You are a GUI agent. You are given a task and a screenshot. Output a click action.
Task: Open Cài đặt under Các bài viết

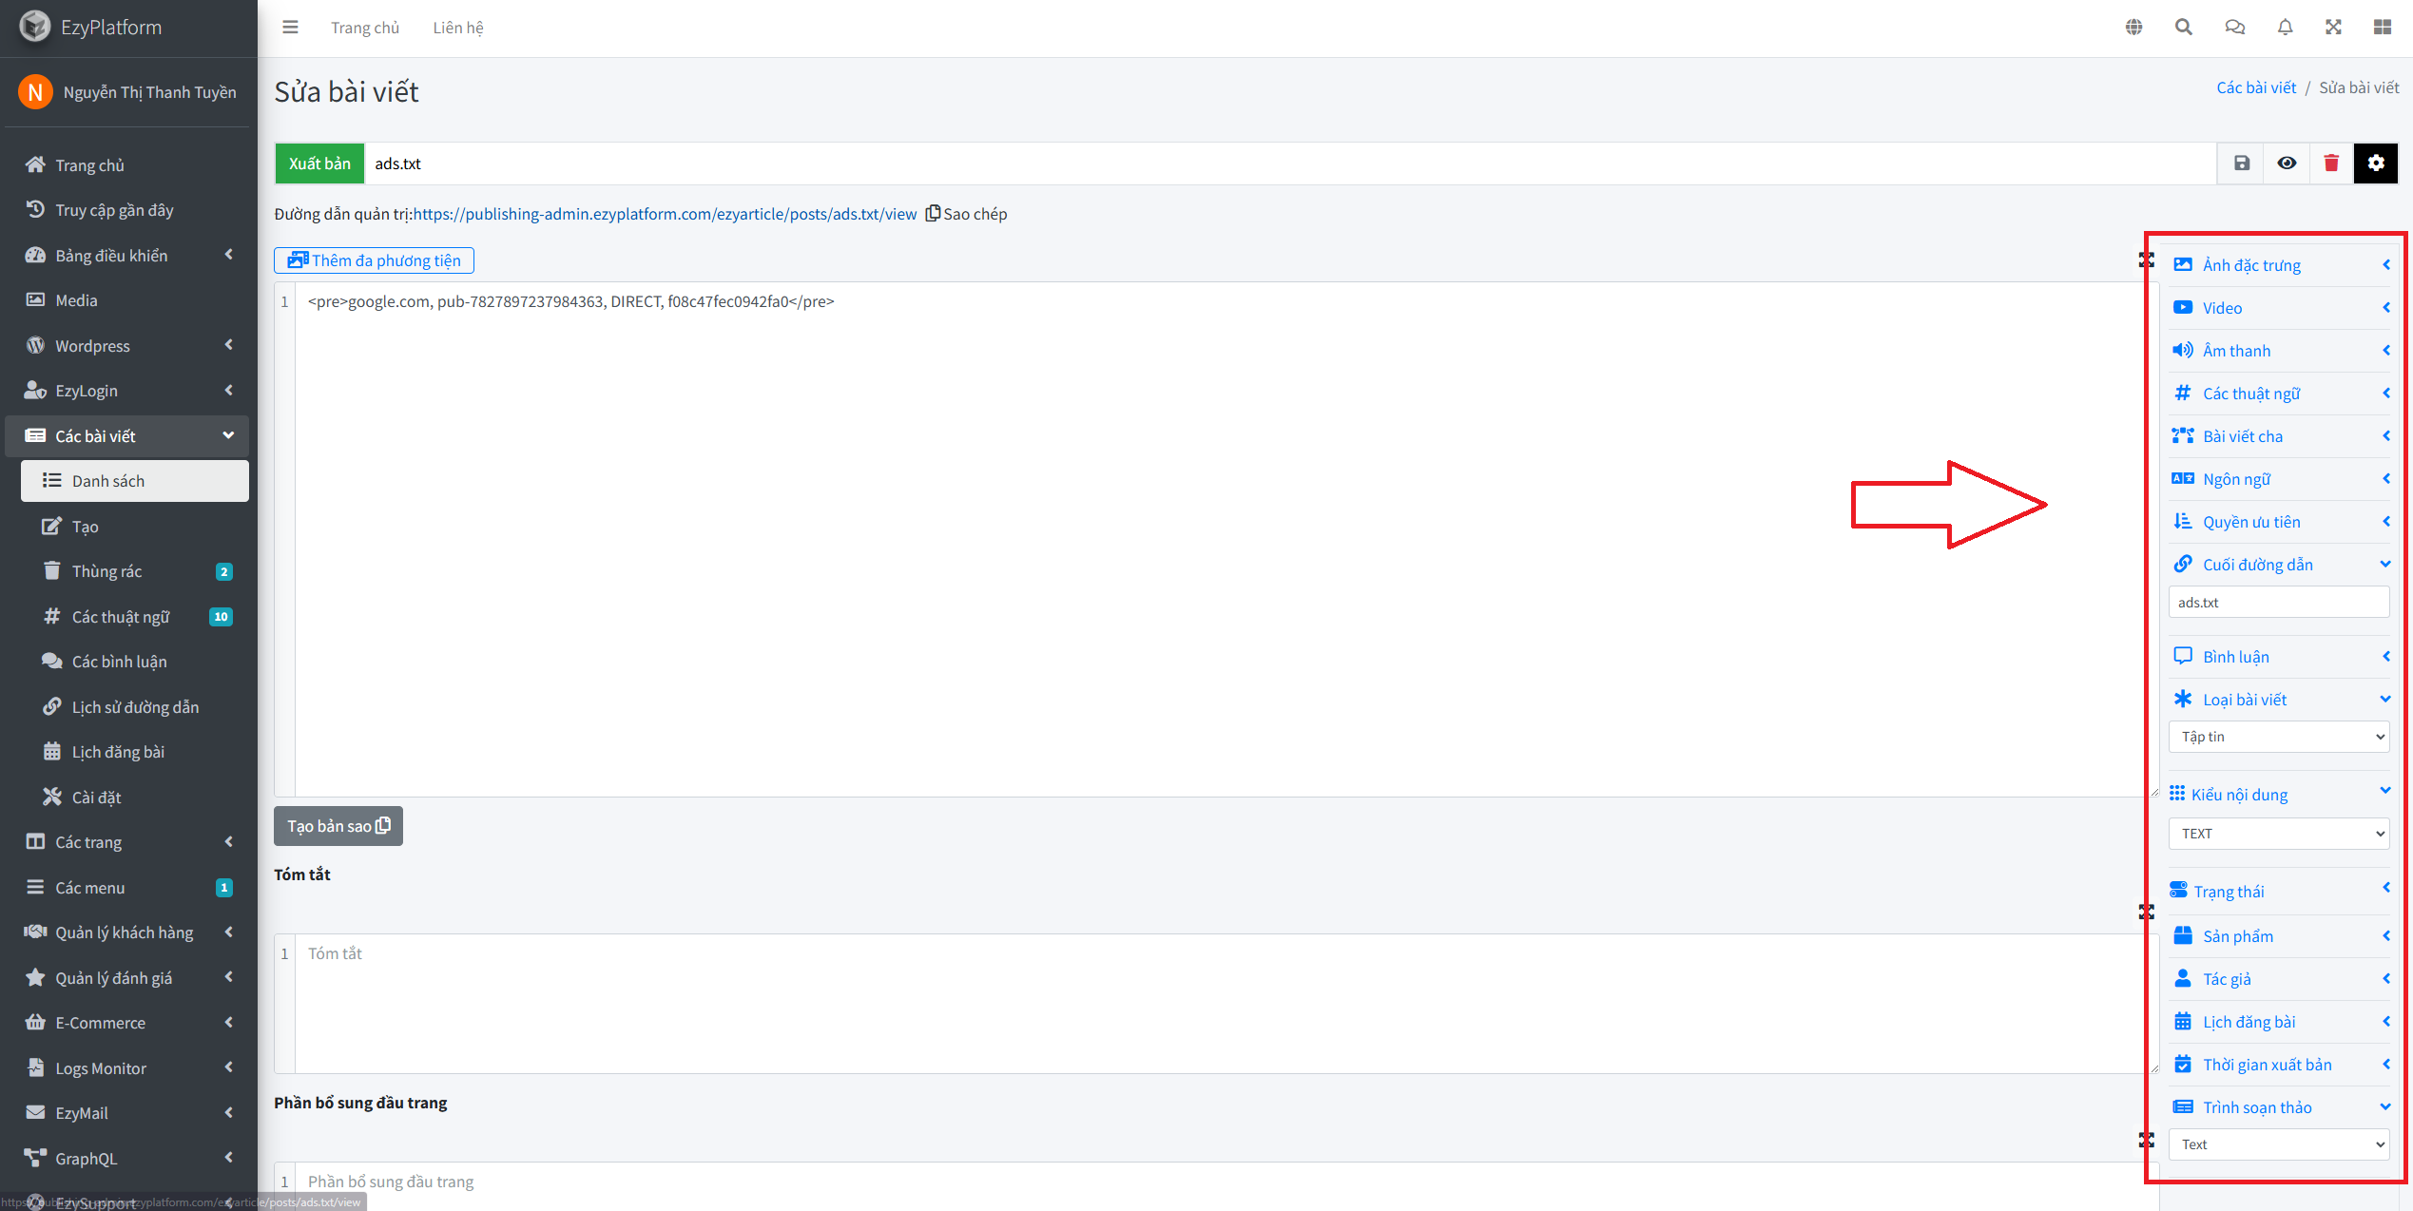point(135,798)
